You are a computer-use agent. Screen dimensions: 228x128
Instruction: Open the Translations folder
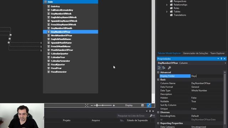click(180, 15)
